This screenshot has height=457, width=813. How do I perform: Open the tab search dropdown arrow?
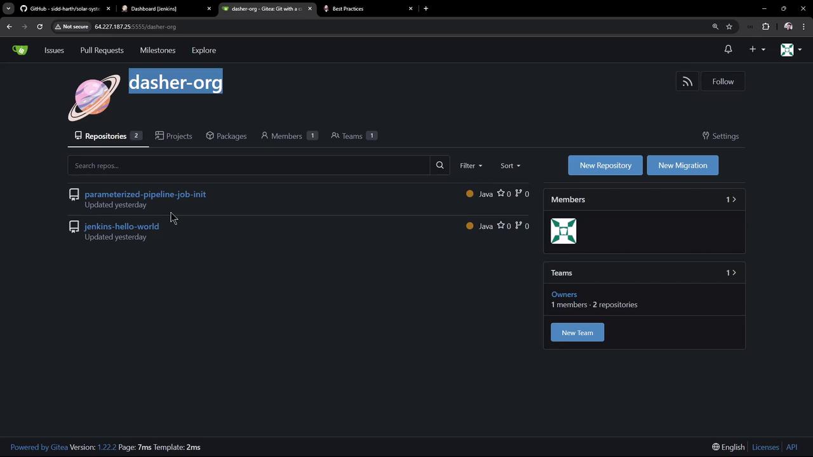point(8,9)
